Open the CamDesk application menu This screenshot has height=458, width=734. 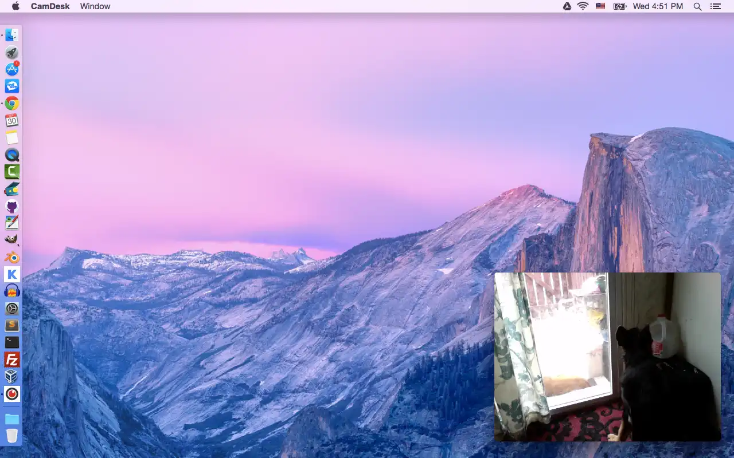coord(50,6)
